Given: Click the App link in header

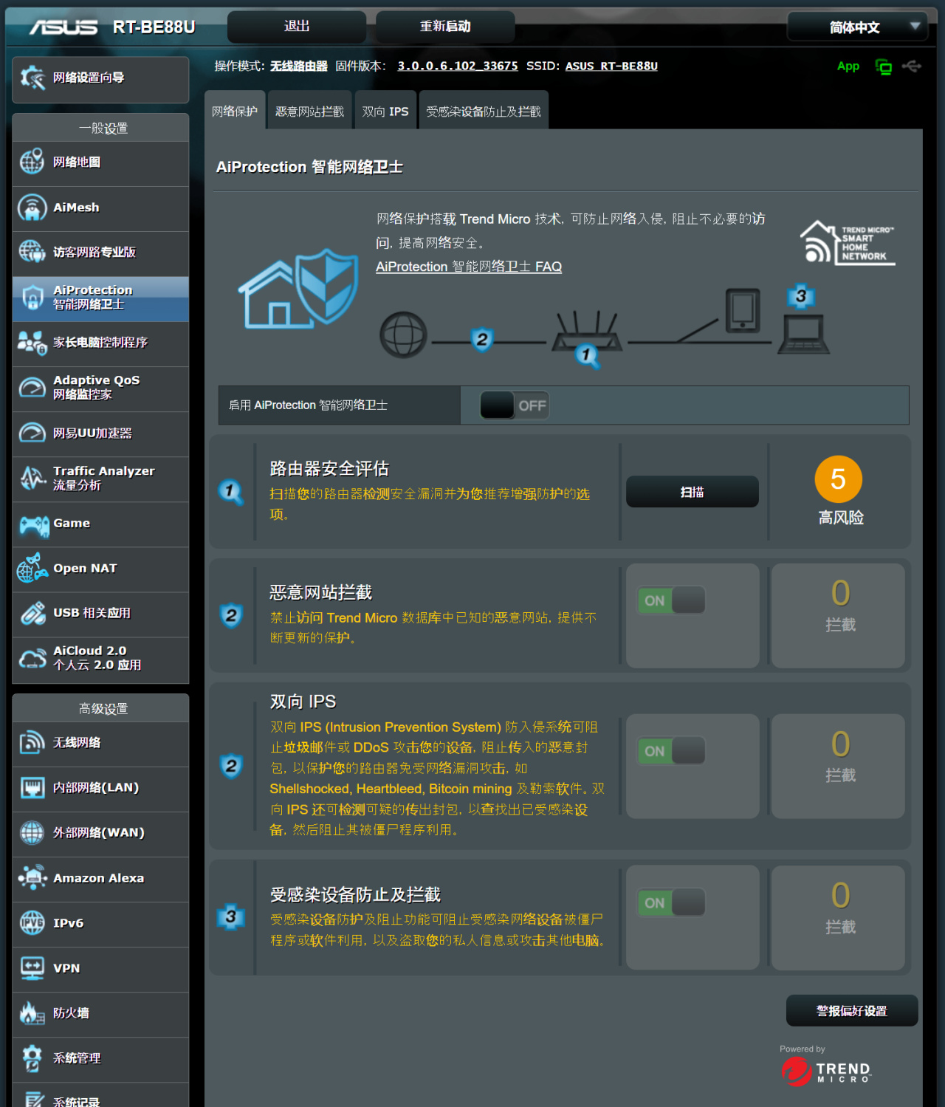Looking at the screenshot, I should [x=848, y=66].
